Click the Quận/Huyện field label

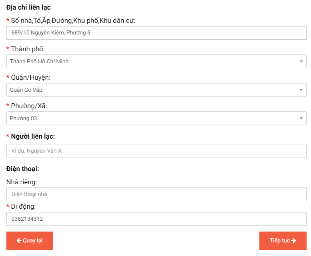click(x=31, y=77)
